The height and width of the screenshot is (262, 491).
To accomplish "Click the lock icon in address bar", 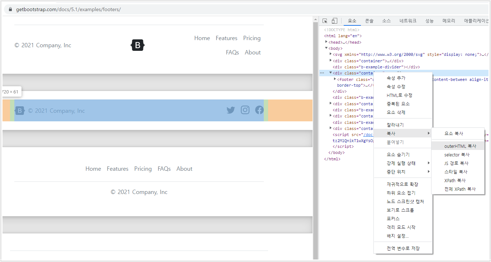I will click(x=10, y=9).
